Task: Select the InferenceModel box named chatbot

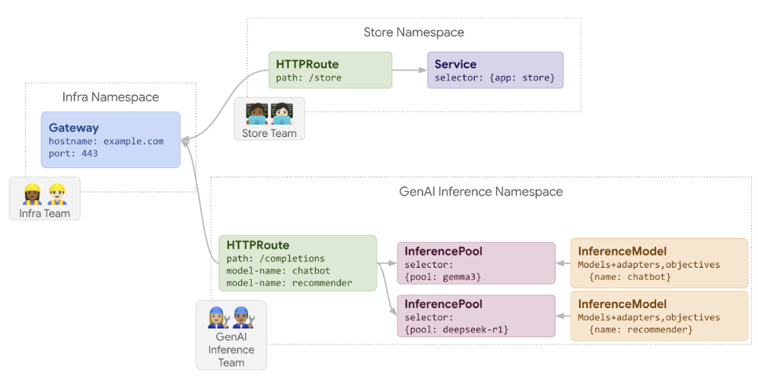Action: pyautogui.click(x=659, y=263)
